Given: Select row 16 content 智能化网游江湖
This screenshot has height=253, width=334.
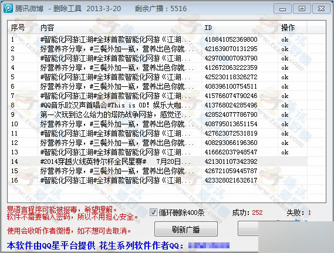Looking at the screenshot, I should [x=115, y=180].
